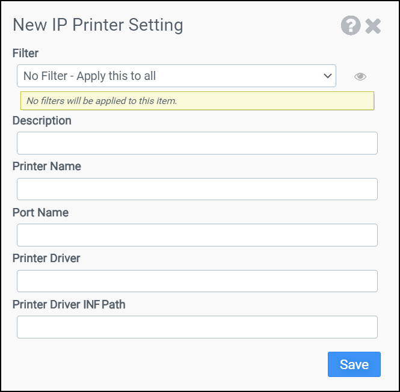Click the Printer Driver label
The height and width of the screenshot is (392, 400).
46,258
